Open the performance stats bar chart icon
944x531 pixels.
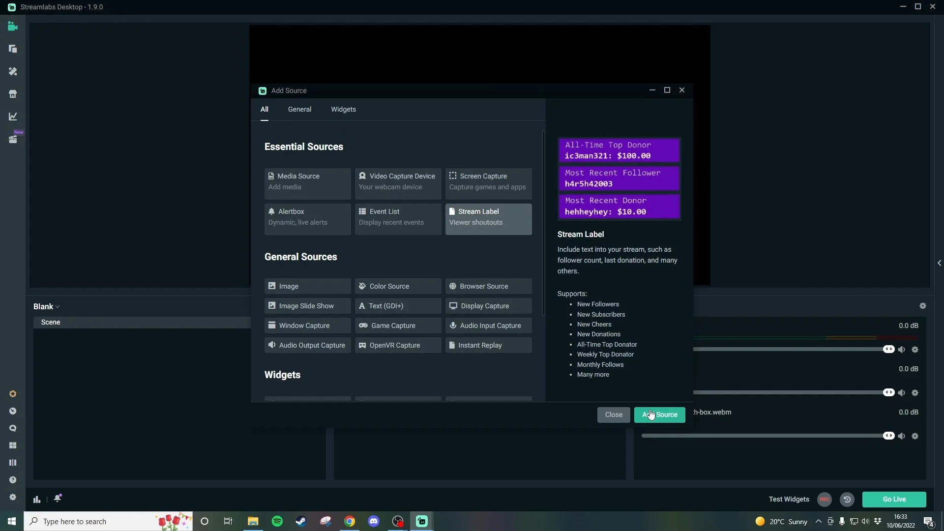tap(37, 500)
